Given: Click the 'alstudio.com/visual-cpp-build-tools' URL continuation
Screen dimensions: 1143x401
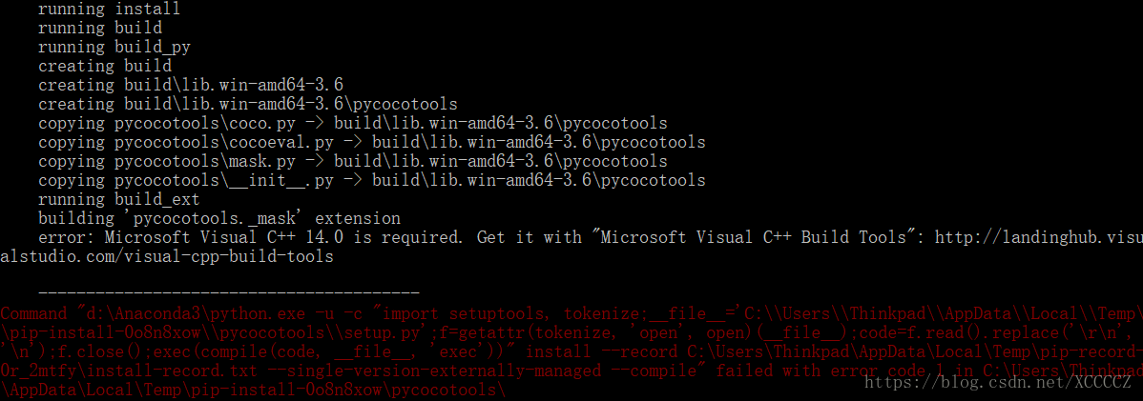Looking at the screenshot, I should (167, 256).
